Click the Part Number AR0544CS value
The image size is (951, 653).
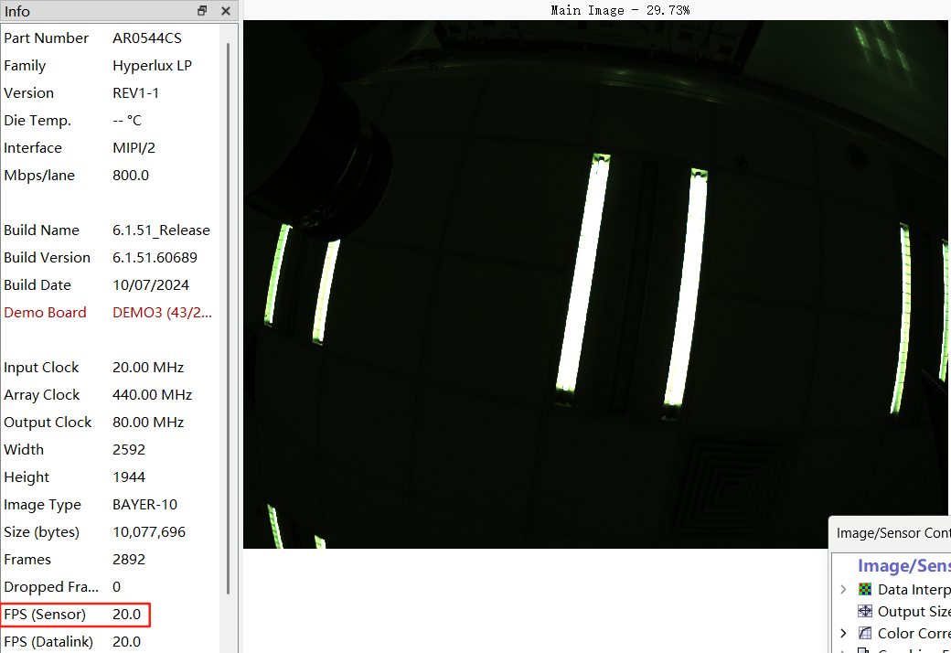(x=146, y=38)
